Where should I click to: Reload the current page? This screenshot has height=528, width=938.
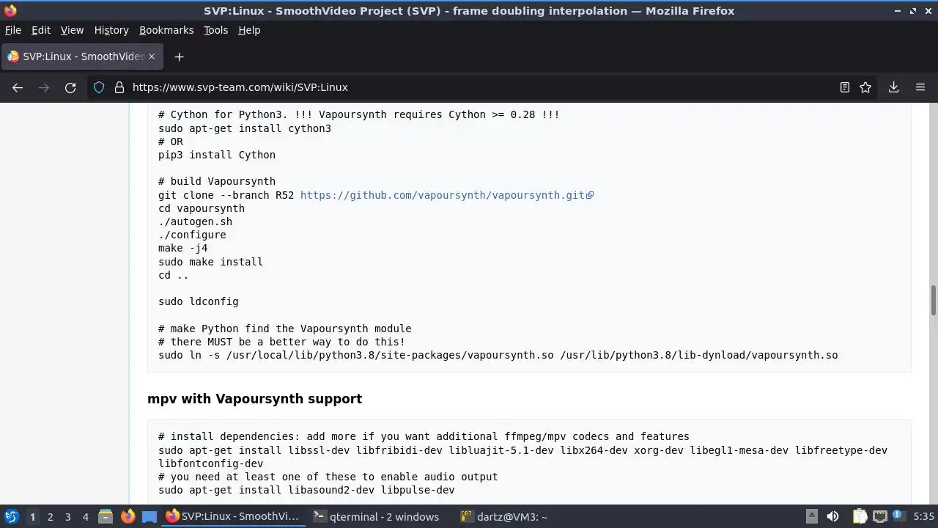tap(70, 87)
